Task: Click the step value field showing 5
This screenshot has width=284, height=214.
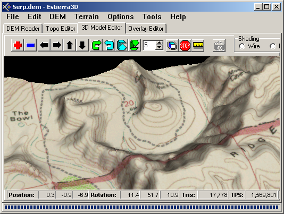Action: (x=149, y=45)
